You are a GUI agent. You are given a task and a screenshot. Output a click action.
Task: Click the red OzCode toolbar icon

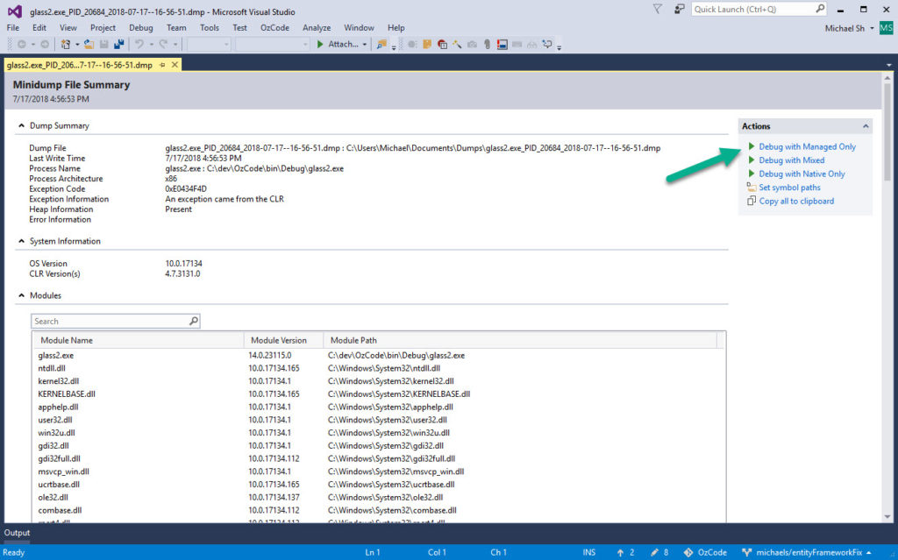(442, 44)
